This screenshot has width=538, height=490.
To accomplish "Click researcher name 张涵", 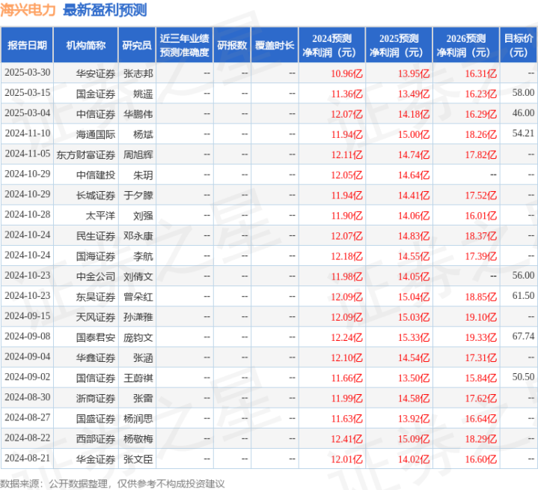I will pos(143,357).
